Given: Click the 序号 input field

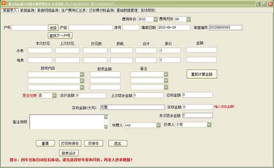Looking at the screenshot, I should (x=131, y=27).
